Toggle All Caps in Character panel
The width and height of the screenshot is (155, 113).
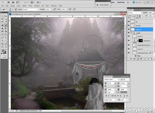coord(112,96)
